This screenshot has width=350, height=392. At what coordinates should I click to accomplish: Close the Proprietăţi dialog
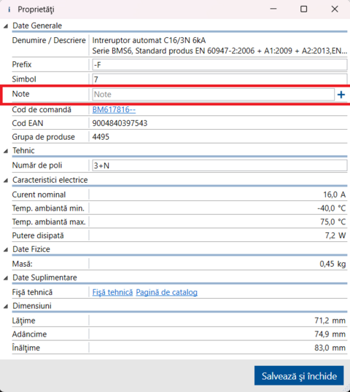coord(335,9)
